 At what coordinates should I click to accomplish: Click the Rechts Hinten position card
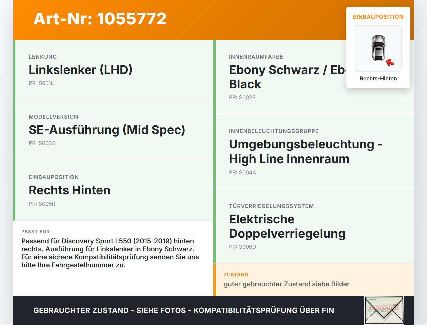(113, 190)
